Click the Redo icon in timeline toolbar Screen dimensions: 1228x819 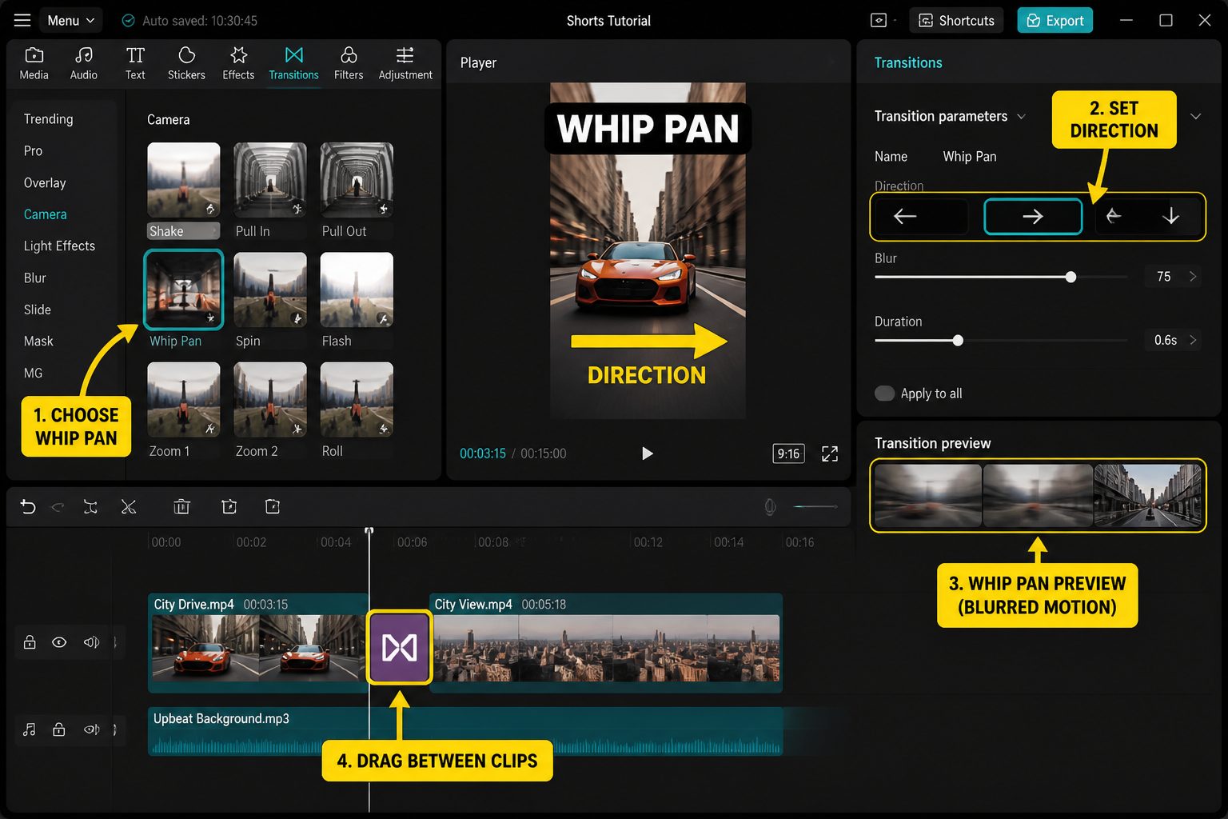(x=58, y=506)
